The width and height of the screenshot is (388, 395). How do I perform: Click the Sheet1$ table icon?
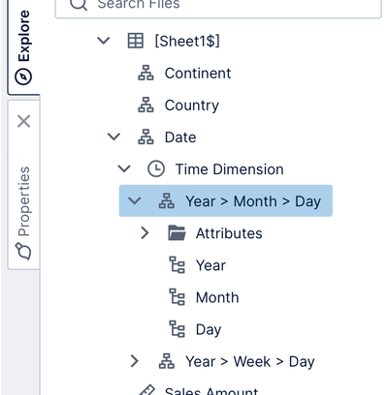(136, 41)
